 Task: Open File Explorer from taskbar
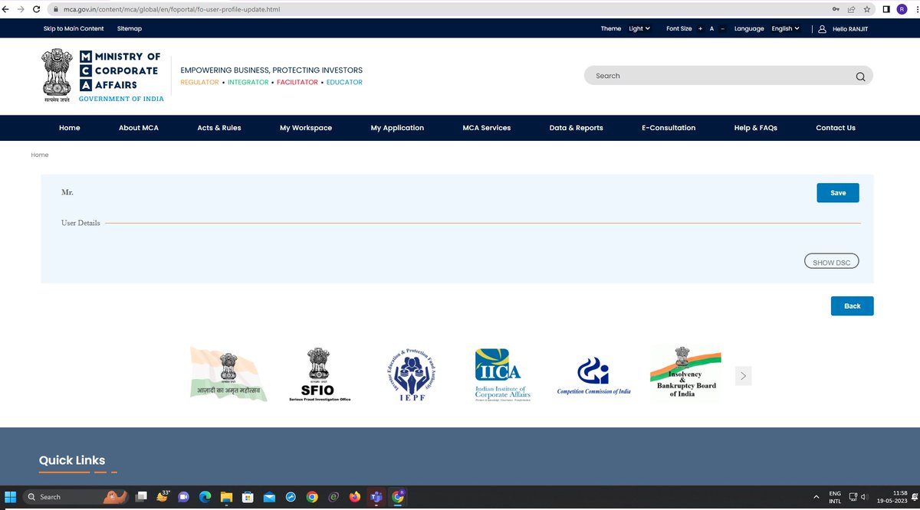(x=226, y=497)
